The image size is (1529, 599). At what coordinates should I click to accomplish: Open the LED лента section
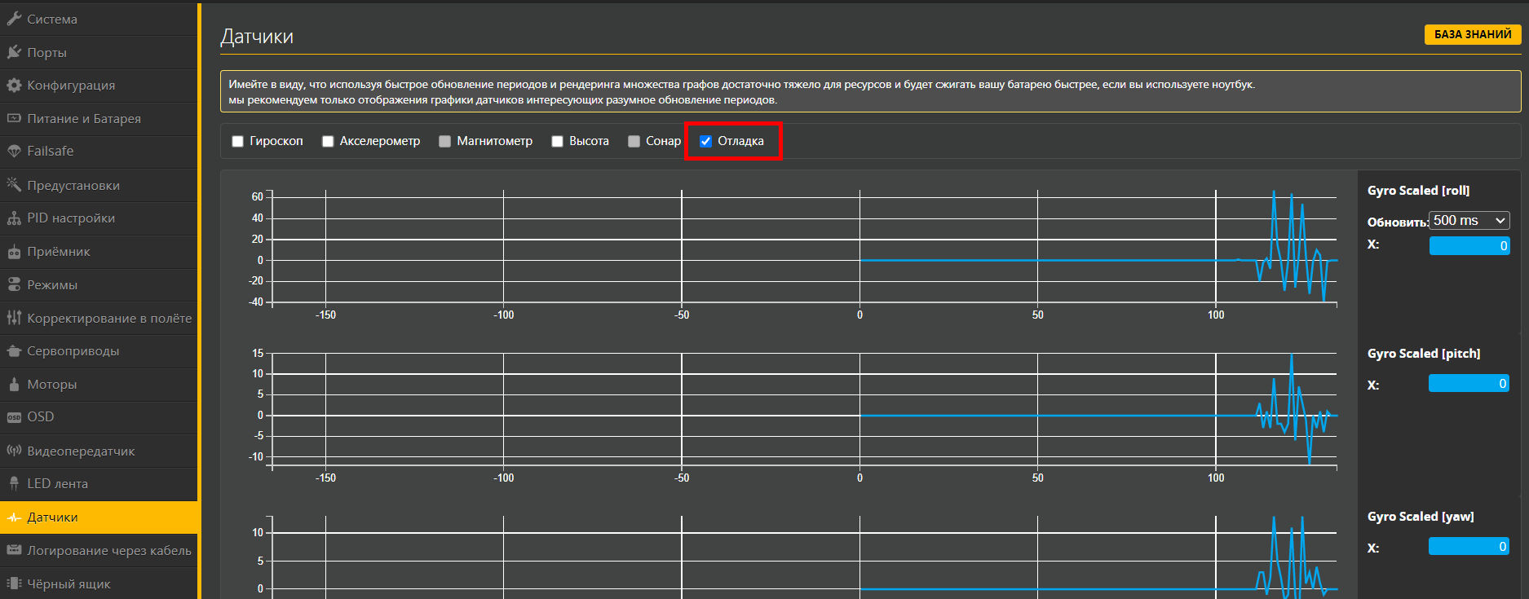pos(99,483)
